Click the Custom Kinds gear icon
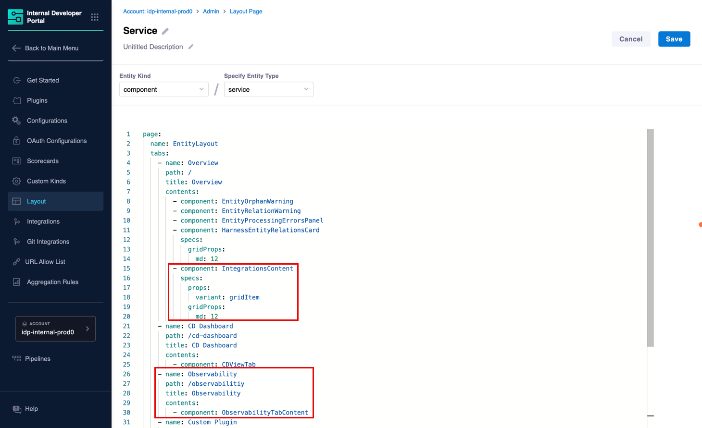Screen dimensions: 702x428 pos(16,181)
